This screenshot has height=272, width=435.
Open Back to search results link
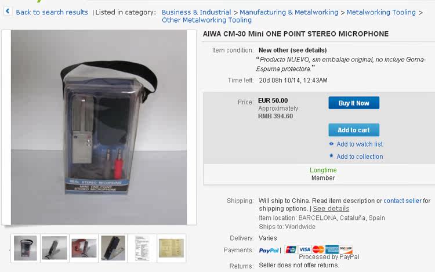click(52, 12)
